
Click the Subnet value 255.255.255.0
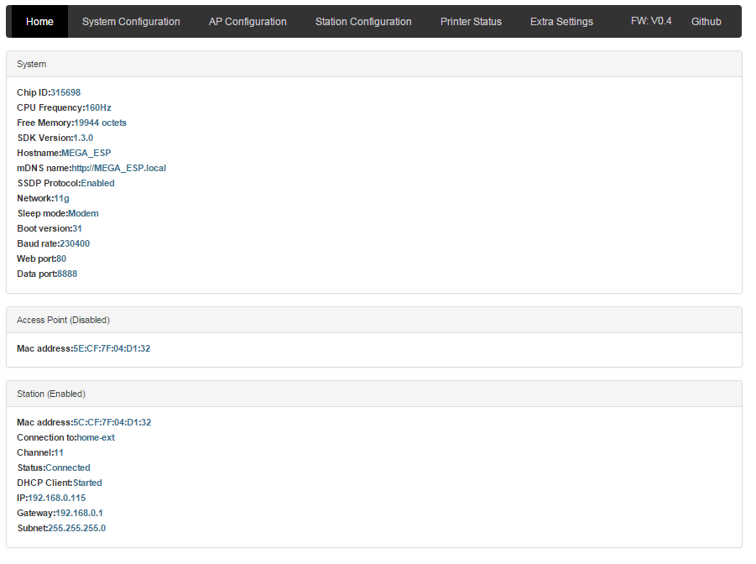click(x=76, y=528)
